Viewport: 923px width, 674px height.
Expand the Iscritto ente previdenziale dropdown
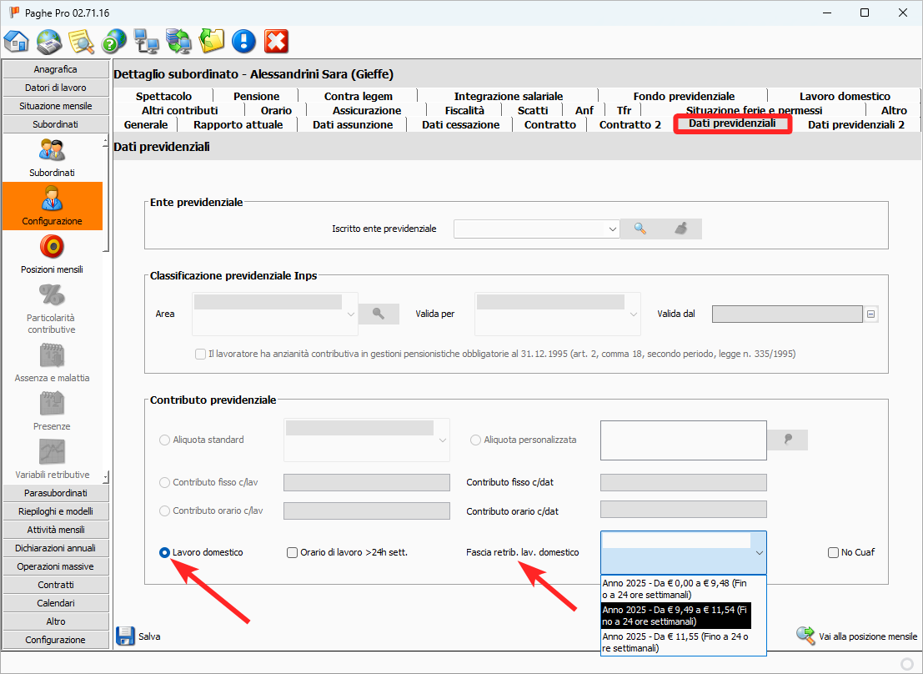tap(612, 229)
